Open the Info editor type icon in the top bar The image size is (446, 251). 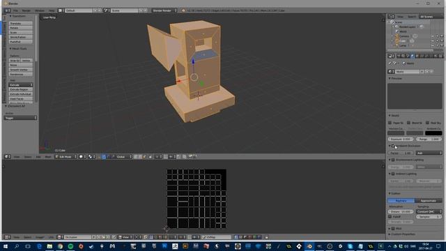(x=6, y=10)
